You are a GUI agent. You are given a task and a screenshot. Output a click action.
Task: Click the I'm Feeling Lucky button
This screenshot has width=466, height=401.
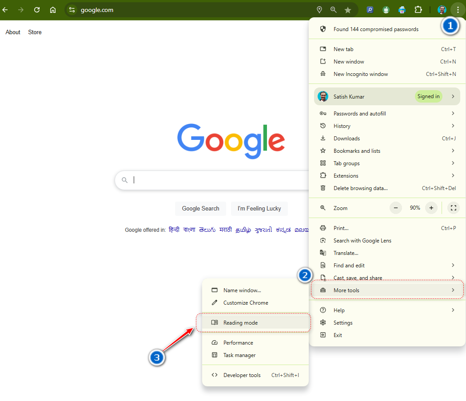click(259, 209)
